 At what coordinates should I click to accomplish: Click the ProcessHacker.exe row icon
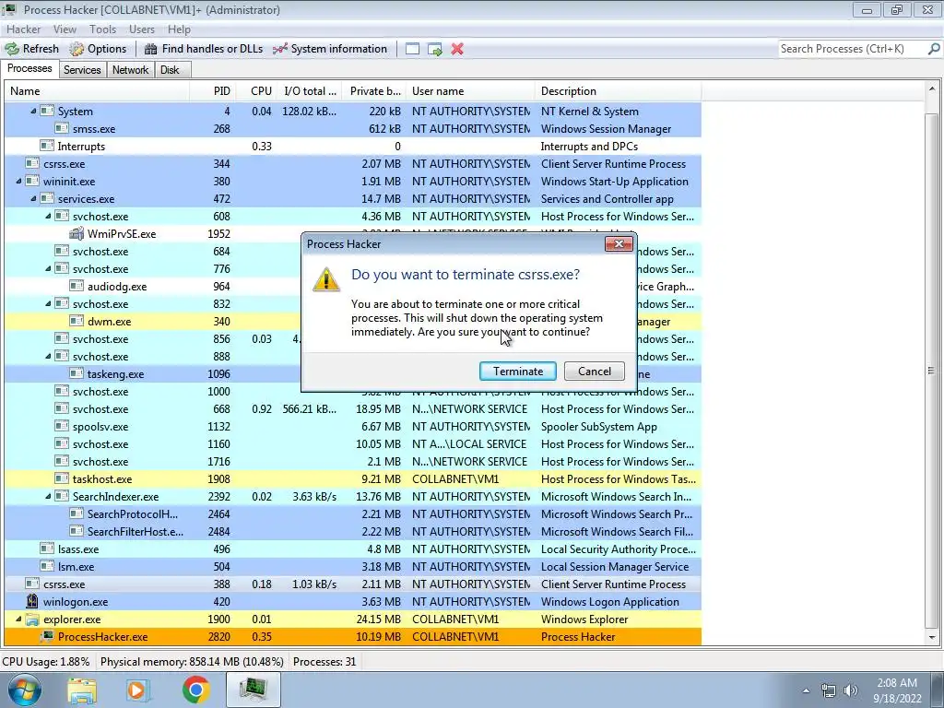pyautogui.click(x=47, y=636)
